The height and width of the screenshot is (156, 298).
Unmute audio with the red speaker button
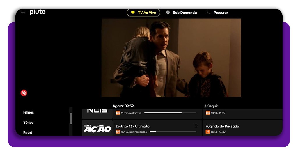(x=24, y=93)
